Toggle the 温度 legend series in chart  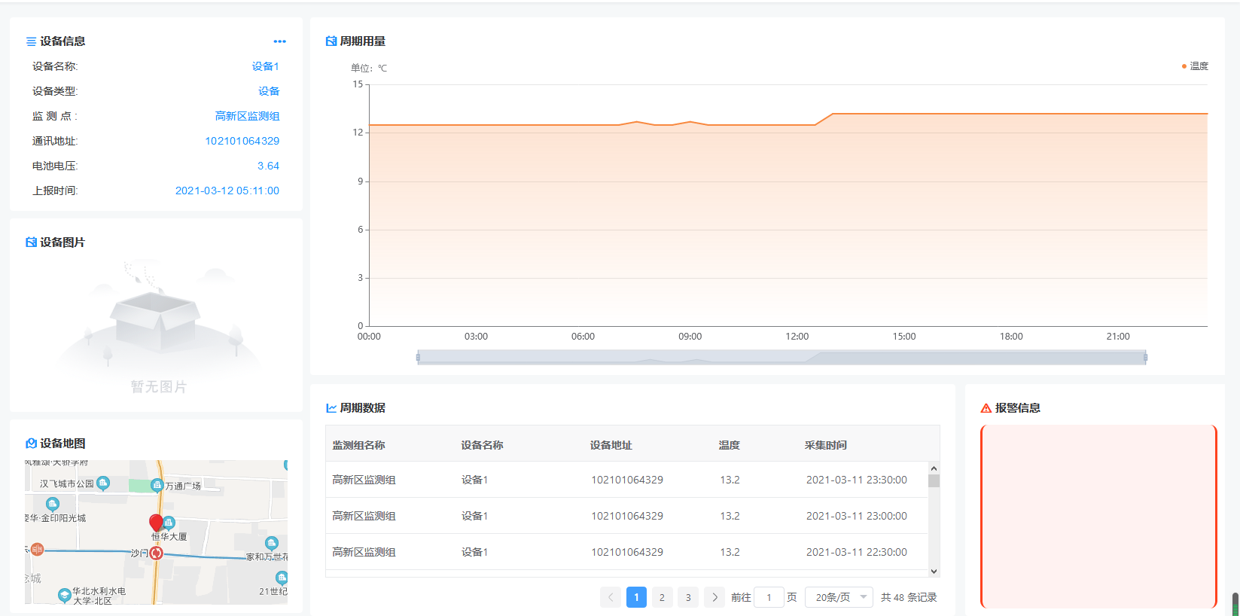pyautogui.click(x=1195, y=66)
